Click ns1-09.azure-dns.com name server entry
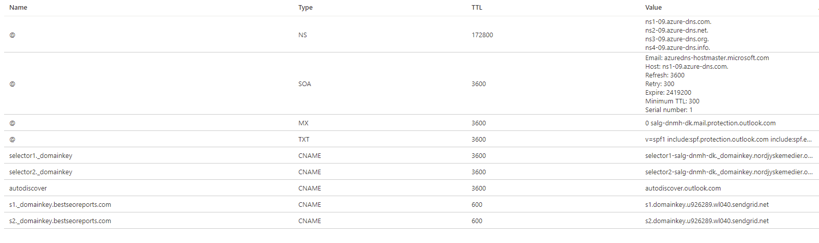Screen dimensions: 819x243 tap(678, 22)
